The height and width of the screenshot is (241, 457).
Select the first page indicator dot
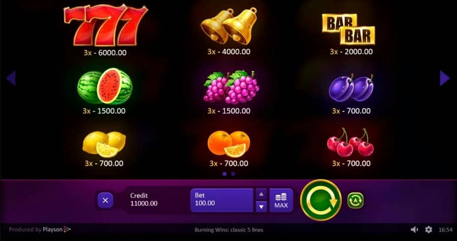224,174
